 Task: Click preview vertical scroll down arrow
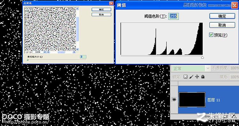(x=77, y=49)
